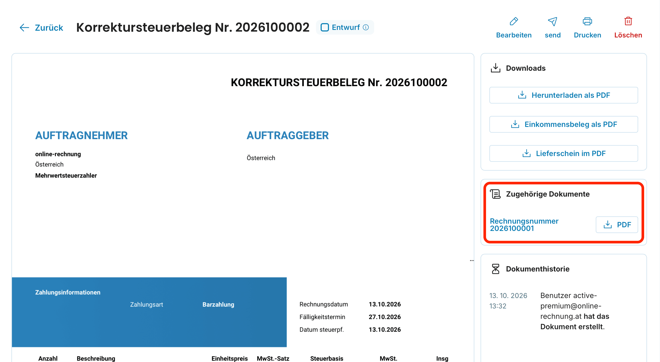Select the AUFTRAGGEBER heading
The width and height of the screenshot is (660, 362).
[288, 135]
